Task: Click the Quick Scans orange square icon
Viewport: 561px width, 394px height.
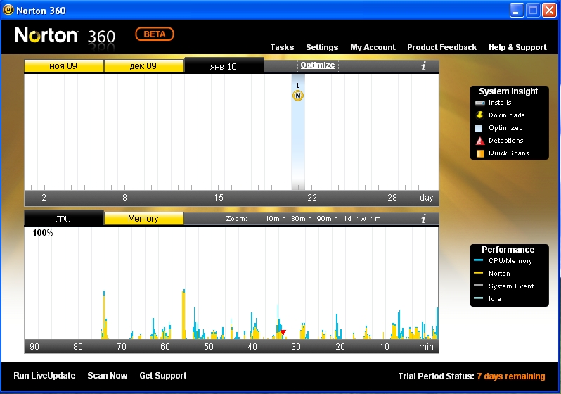Action: (x=480, y=153)
